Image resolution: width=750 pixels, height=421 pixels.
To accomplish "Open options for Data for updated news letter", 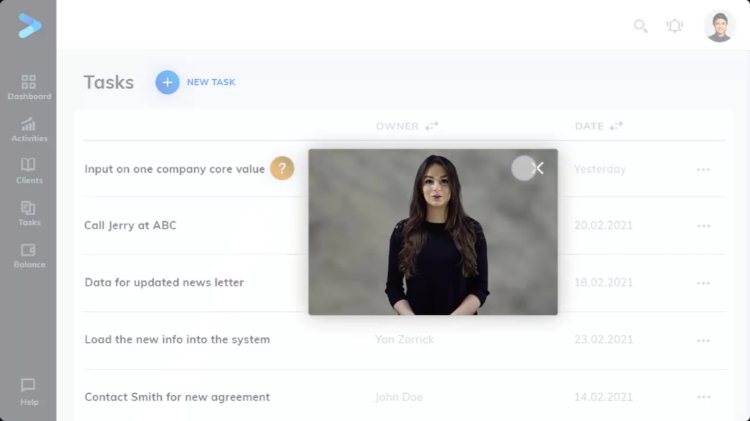I will click(x=703, y=283).
